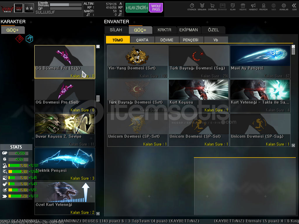Select equipped Elektrik Pençesi item
Image resolution: width=299 pixels, height=224 pixels.
[x=65, y=164]
